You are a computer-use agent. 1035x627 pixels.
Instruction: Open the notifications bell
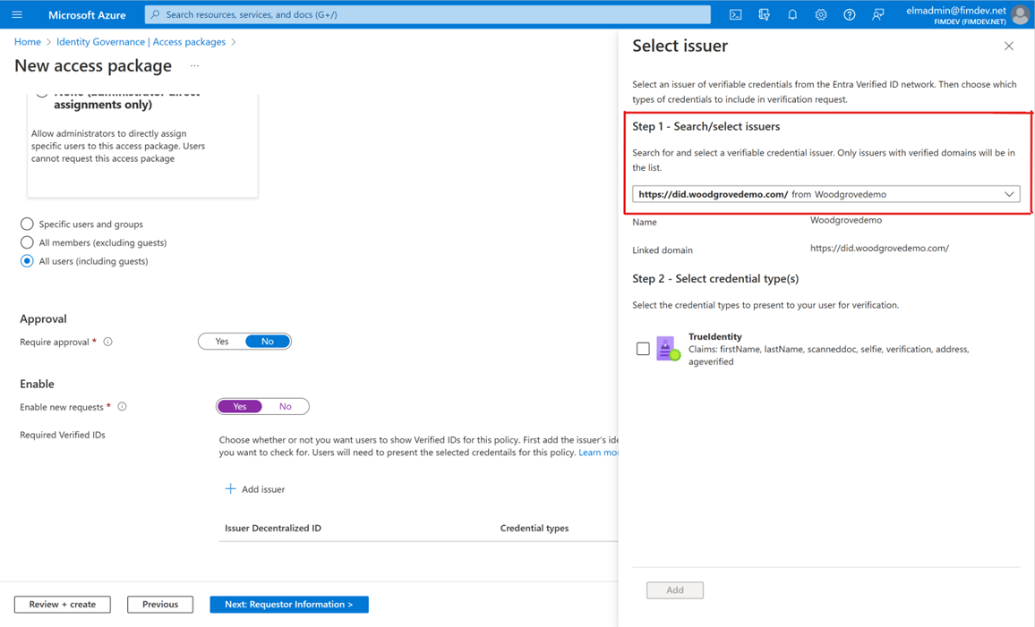792,14
